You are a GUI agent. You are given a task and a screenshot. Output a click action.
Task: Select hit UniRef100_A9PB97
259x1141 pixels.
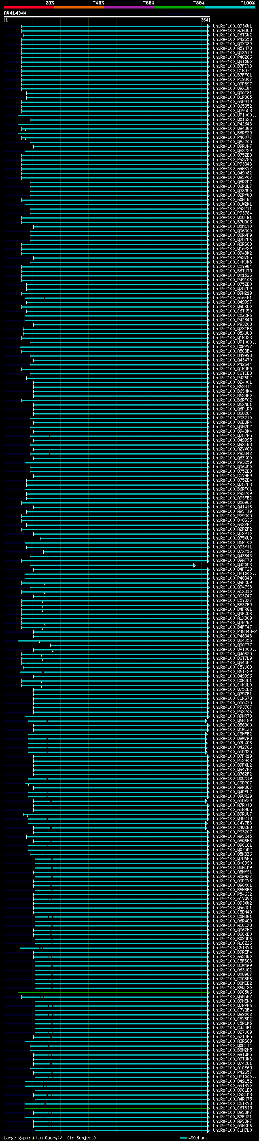pyautogui.click(x=232, y=84)
